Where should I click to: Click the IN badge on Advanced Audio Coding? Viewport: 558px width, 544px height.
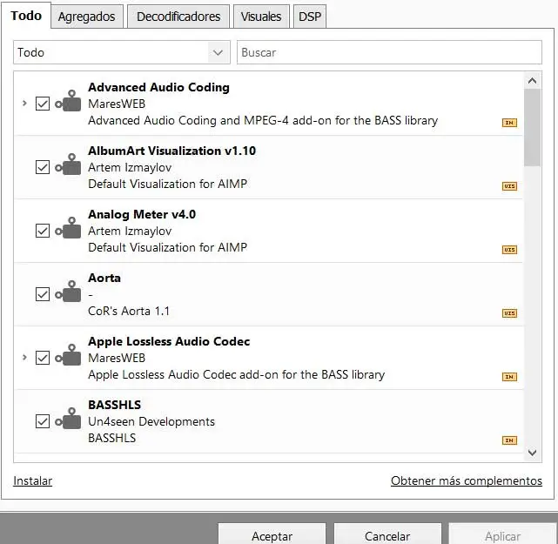(509, 123)
